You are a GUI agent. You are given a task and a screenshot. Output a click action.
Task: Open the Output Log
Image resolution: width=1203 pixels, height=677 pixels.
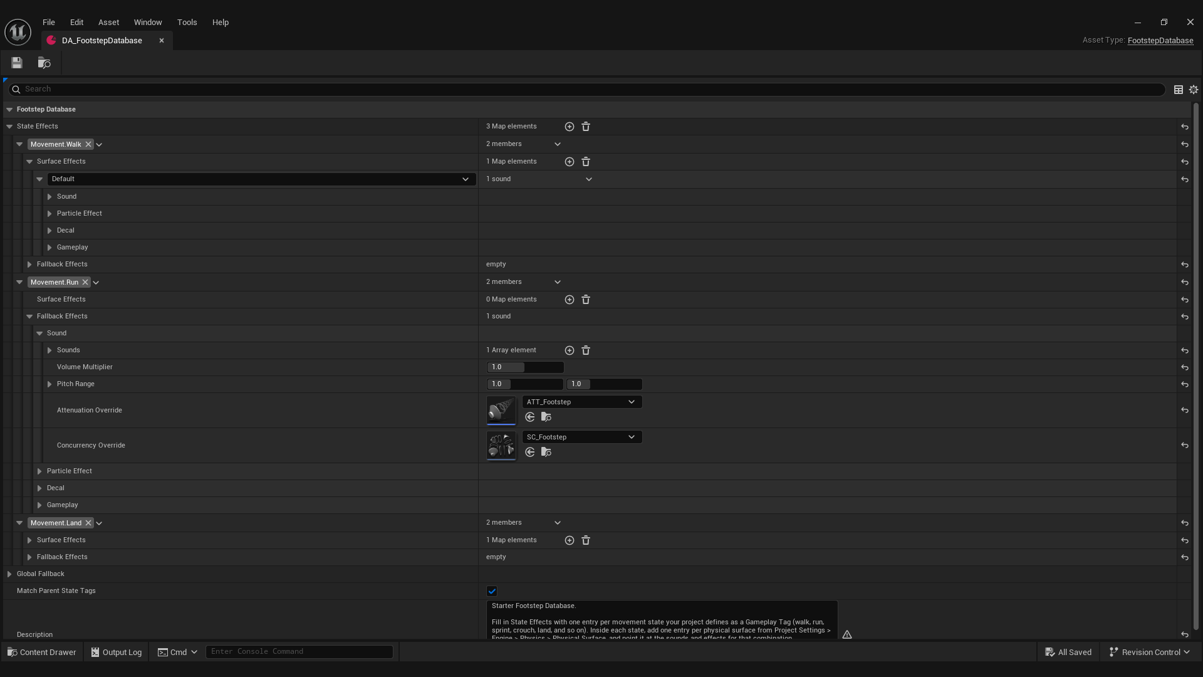pos(117,652)
